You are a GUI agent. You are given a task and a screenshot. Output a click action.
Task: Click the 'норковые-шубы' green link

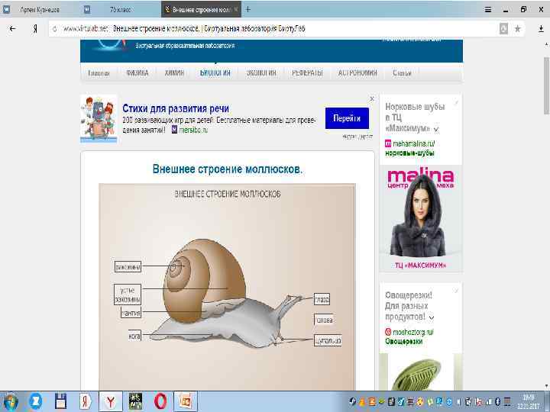[409, 153]
